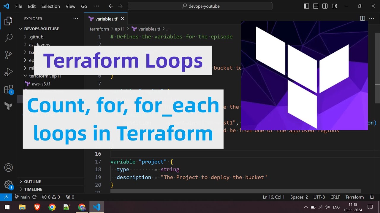The width and height of the screenshot is (380, 213).
Task: Open the Terraform view in activity bar
Action: pos(9,106)
